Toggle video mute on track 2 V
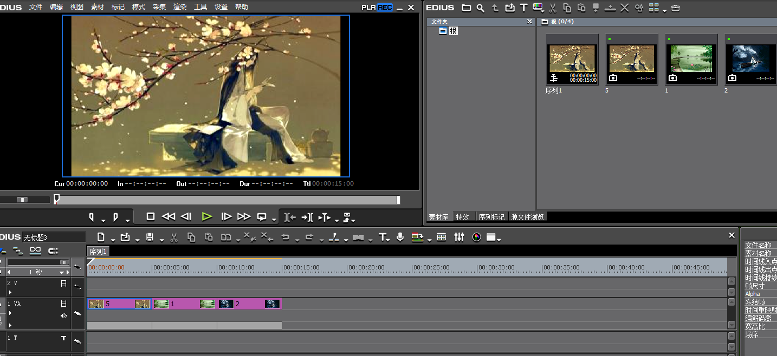The image size is (777, 356). click(x=63, y=283)
